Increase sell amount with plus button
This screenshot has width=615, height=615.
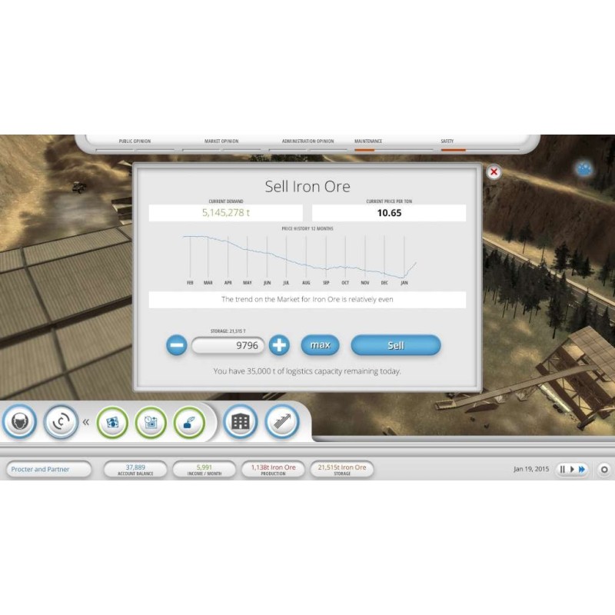coord(279,345)
